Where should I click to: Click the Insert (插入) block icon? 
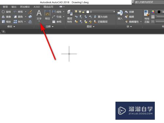coord(120,13)
